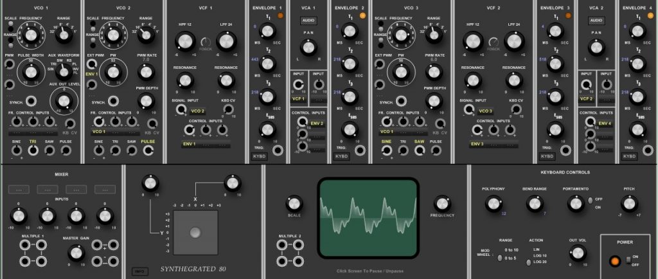The image size is (658, 279).
Task: Toggle the VCA 1 AUDIO mode button
Action: point(309,20)
